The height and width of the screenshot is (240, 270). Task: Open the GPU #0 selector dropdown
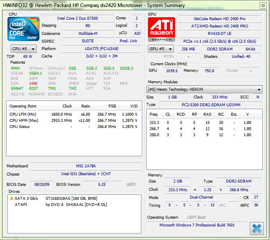tap(161, 49)
